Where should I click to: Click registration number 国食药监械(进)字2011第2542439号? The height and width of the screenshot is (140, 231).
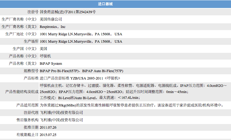68,12
